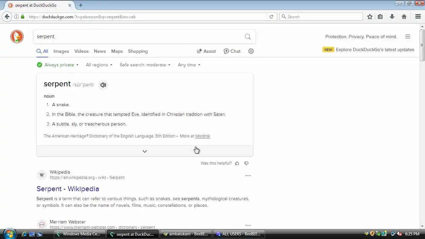Click the Wikipedia URL en.wikipedia.org link
The height and width of the screenshot is (239, 425).
pos(87,178)
